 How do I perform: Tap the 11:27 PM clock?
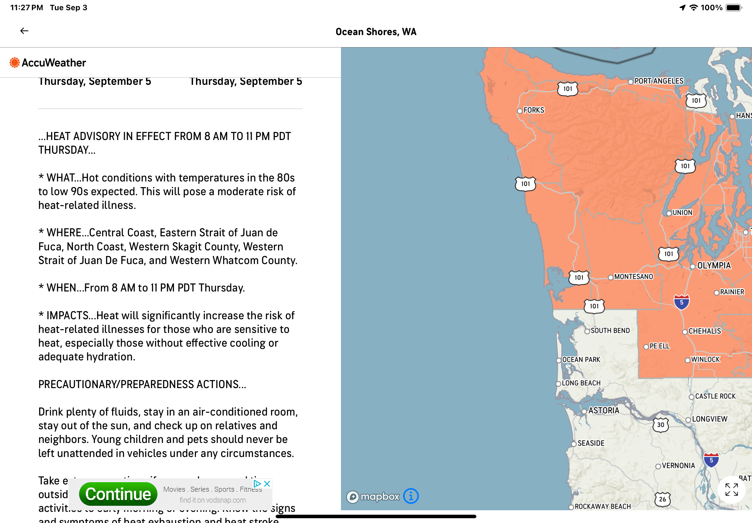26,8
